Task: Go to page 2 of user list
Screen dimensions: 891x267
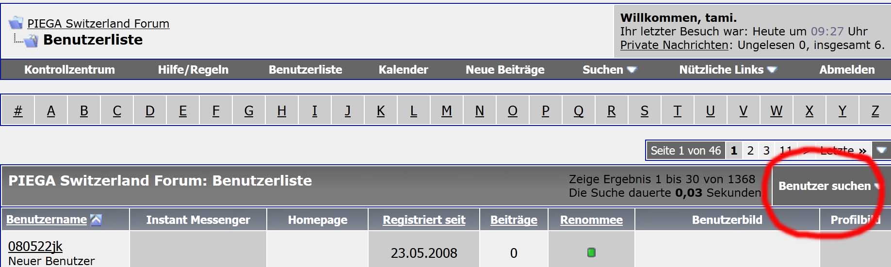Action: click(750, 150)
